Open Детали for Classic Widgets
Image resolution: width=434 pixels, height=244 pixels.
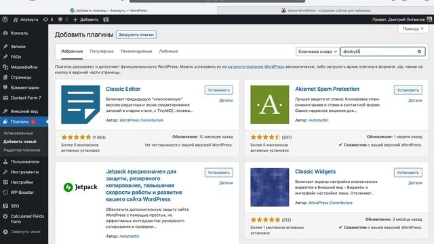(x=415, y=183)
